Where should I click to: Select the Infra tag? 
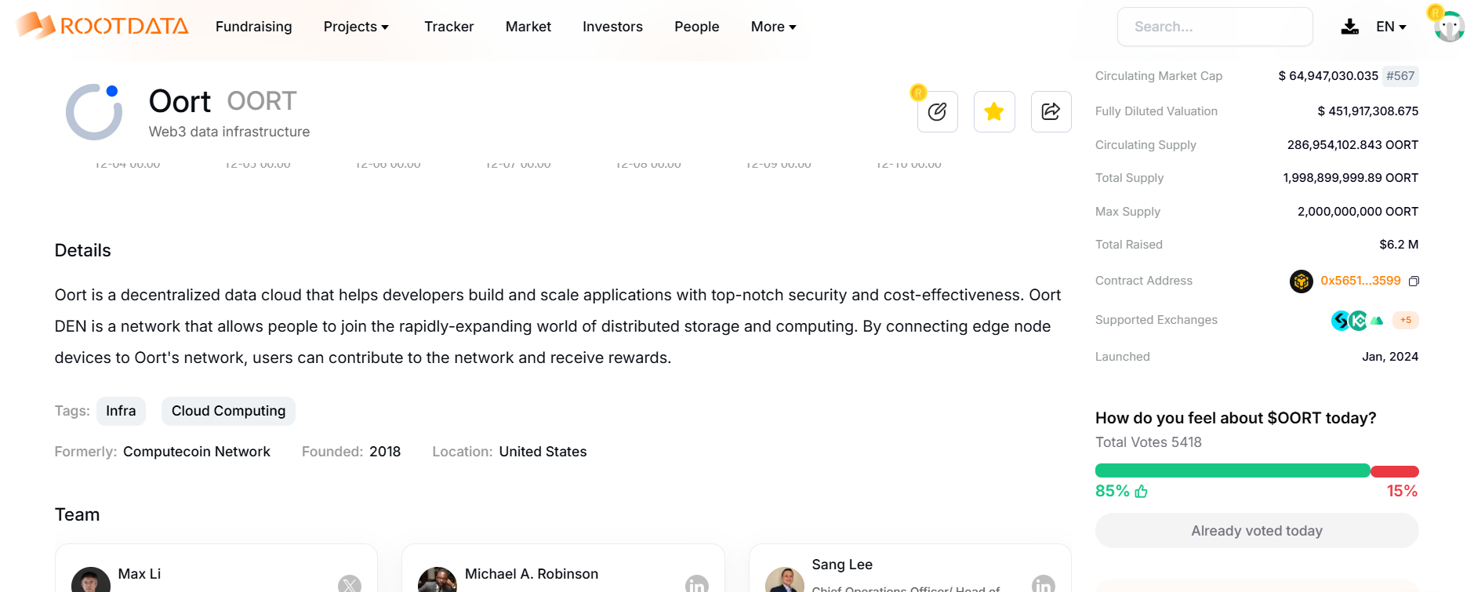(121, 411)
